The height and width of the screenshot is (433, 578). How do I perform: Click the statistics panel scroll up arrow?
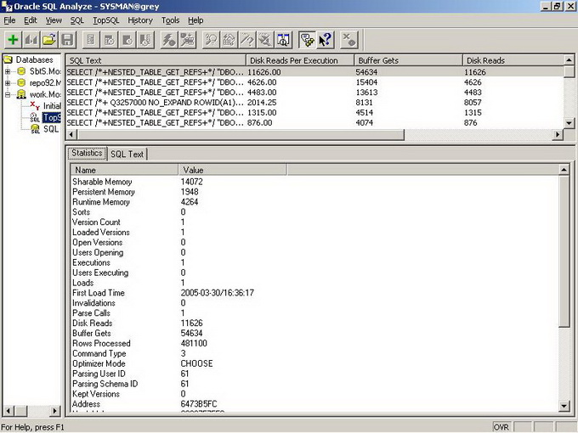564,170
